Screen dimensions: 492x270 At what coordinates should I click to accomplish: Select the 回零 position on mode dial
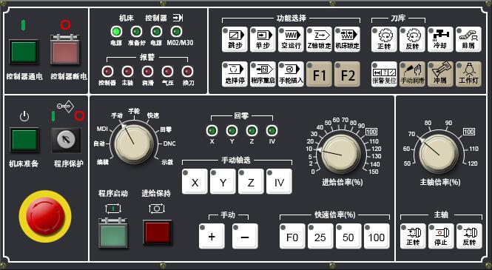[x=166, y=129]
